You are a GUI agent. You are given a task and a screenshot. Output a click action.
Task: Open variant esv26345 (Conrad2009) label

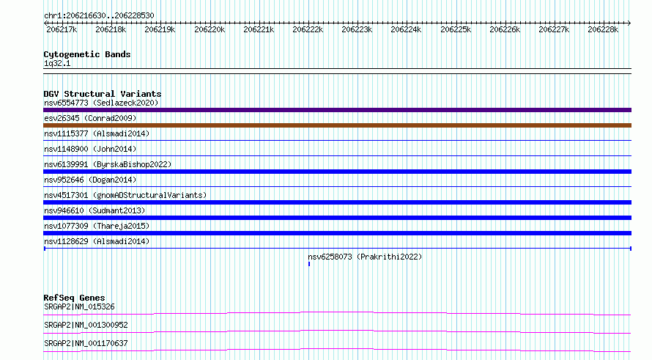click(90, 118)
